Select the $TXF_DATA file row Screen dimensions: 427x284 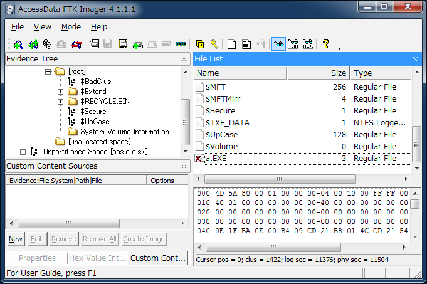coord(303,123)
